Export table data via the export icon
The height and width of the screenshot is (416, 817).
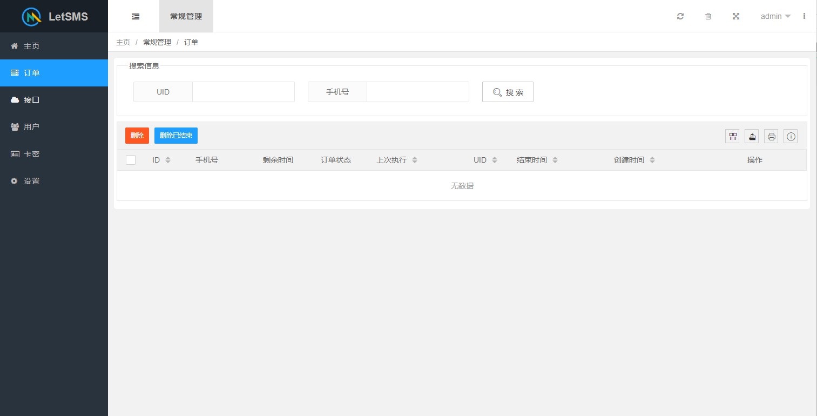[x=752, y=136]
